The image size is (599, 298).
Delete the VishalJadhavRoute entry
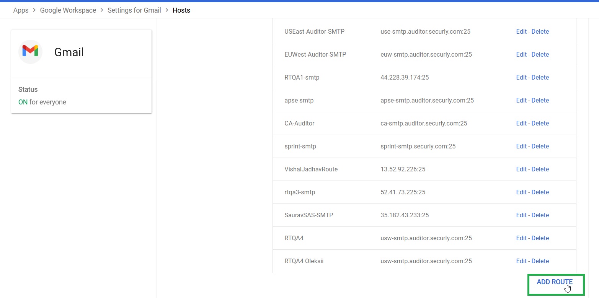coord(540,169)
